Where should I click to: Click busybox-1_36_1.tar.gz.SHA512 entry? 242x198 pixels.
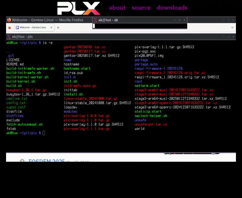pyautogui.click(x=33, y=94)
